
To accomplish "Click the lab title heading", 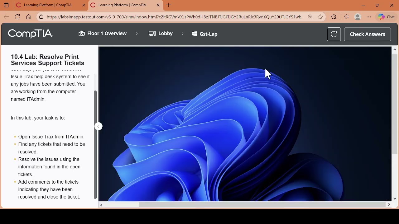I will tap(48, 60).
